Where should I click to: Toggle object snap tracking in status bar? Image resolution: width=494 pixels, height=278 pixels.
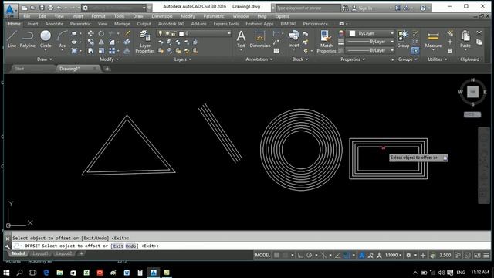pyautogui.click(x=338, y=255)
